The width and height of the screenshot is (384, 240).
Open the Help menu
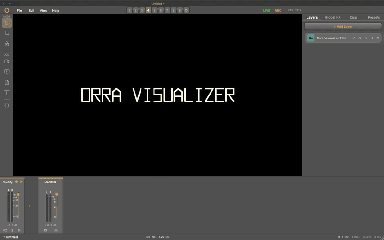tap(56, 11)
